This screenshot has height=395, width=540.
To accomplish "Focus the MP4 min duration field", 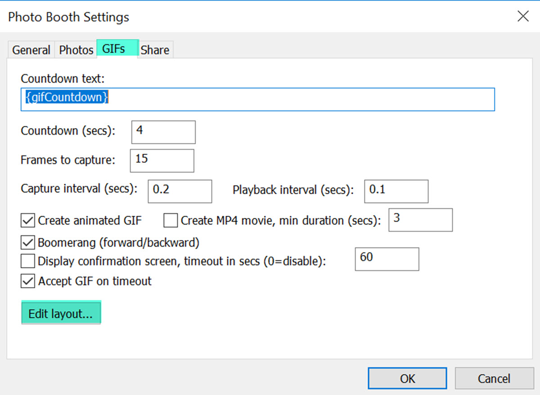I will (x=420, y=220).
